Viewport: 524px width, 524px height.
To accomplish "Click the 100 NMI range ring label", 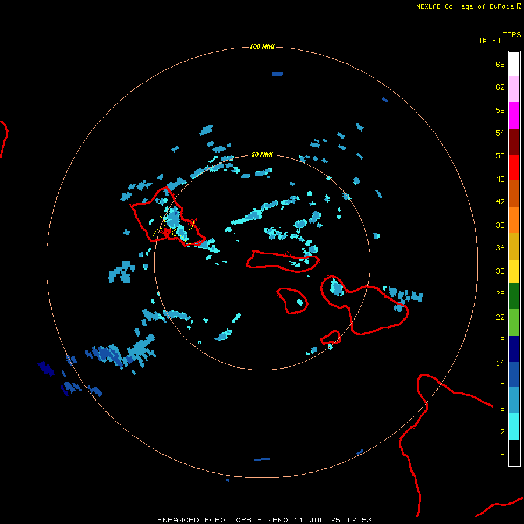I will pyautogui.click(x=262, y=47).
